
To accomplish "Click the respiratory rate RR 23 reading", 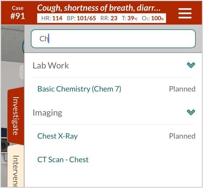I will tap(109, 18).
